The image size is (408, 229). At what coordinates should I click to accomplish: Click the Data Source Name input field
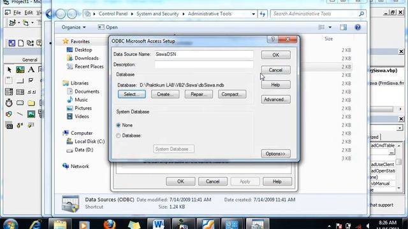(204, 54)
